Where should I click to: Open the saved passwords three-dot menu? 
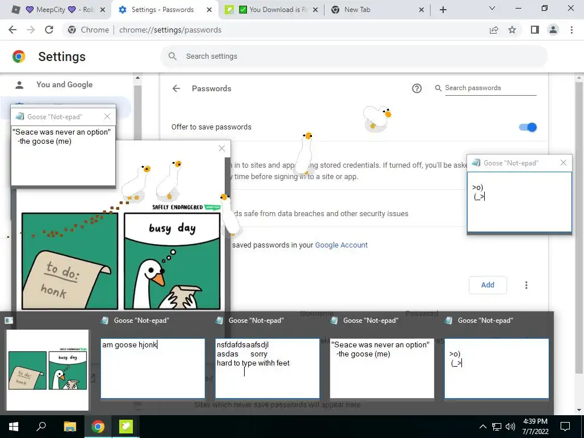(526, 285)
